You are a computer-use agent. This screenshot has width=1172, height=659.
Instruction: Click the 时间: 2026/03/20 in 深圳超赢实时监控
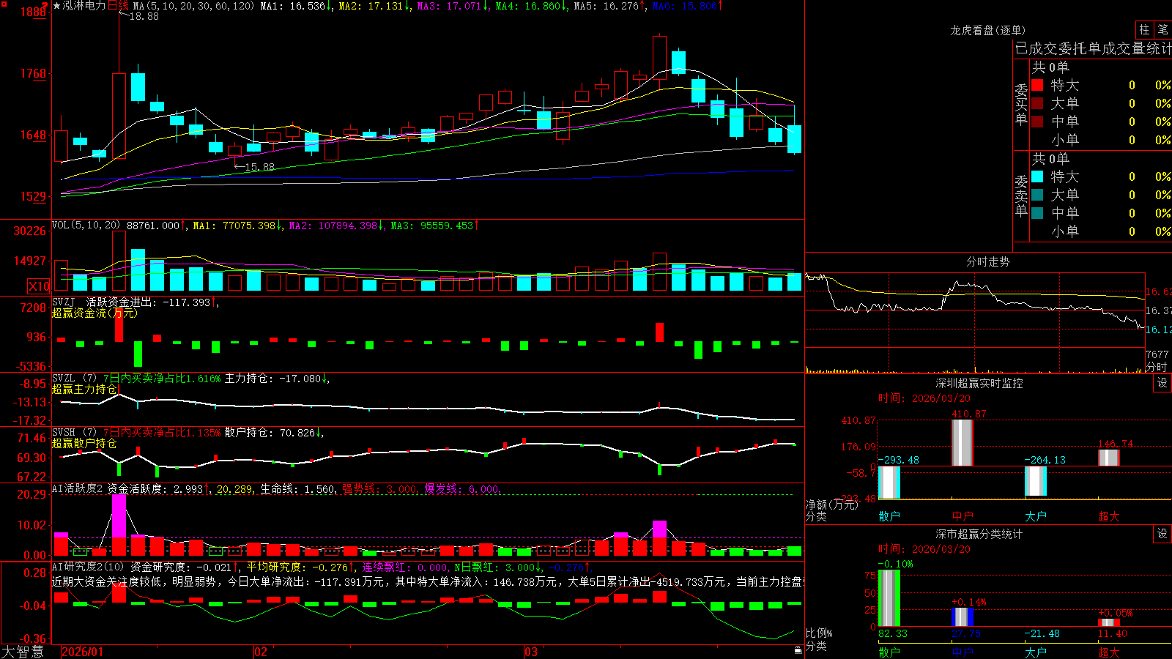pos(924,398)
